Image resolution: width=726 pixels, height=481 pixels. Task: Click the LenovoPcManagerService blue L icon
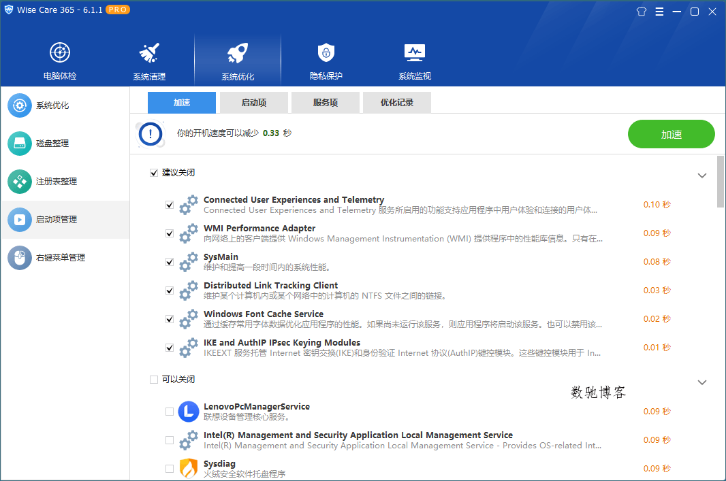point(189,412)
